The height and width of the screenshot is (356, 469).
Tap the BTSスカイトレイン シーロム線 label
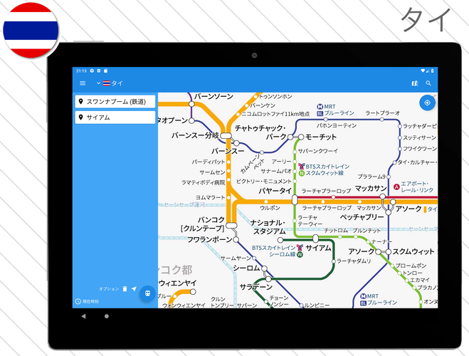(x=278, y=251)
